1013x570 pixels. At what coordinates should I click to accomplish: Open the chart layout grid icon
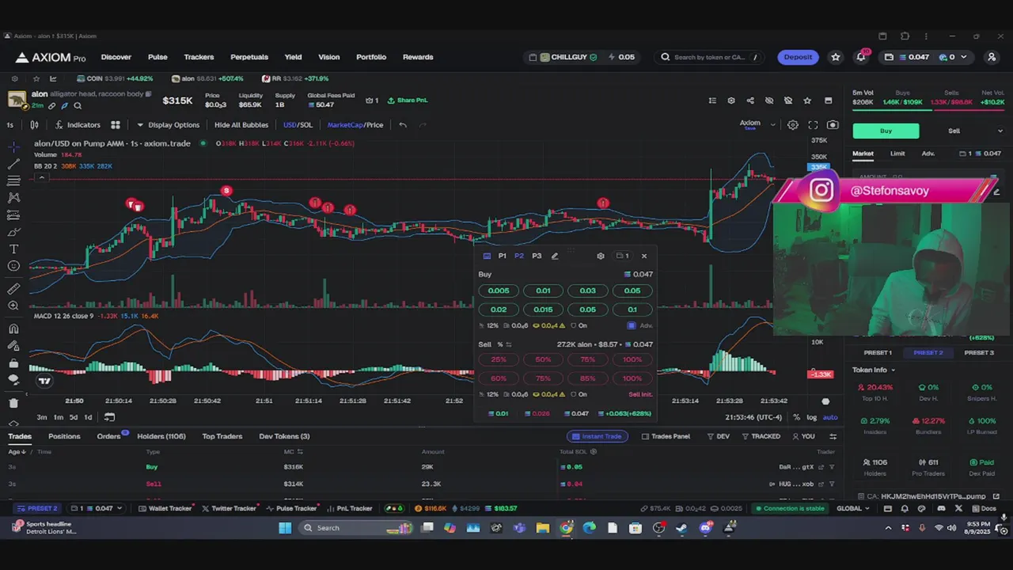tap(116, 125)
